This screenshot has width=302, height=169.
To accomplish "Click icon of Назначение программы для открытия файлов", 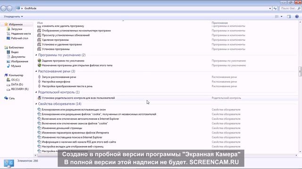I will click(39, 65).
